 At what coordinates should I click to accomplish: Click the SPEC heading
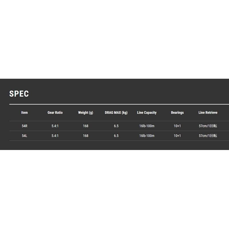pyautogui.click(x=19, y=94)
